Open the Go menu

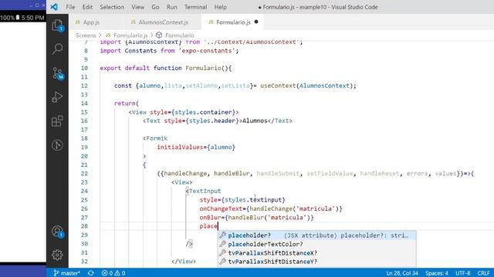(x=155, y=7)
